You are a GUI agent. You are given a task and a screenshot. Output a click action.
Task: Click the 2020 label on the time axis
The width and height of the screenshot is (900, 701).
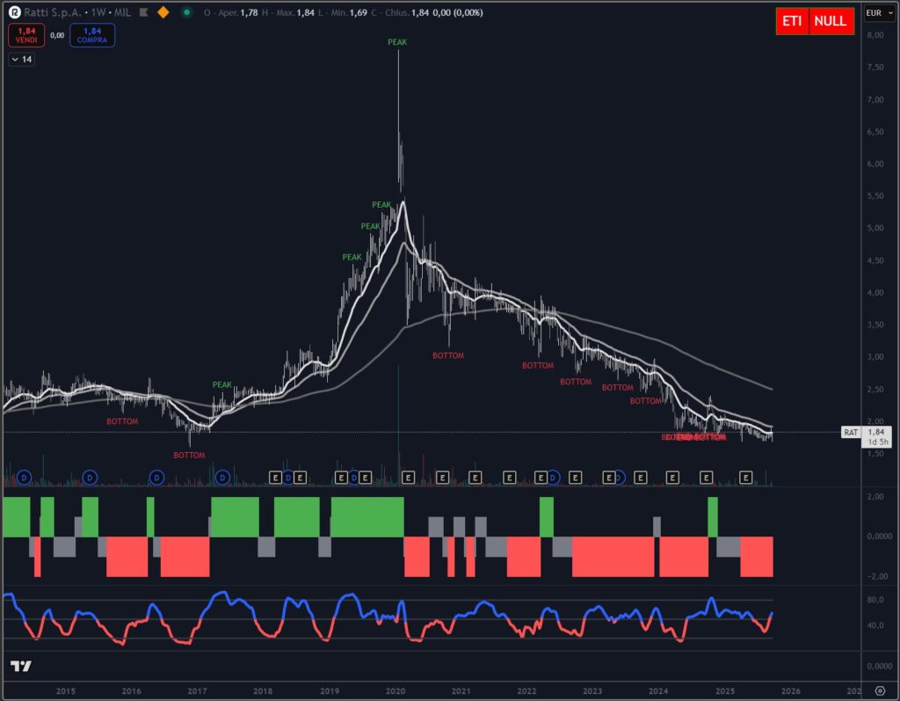tap(396, 691)
